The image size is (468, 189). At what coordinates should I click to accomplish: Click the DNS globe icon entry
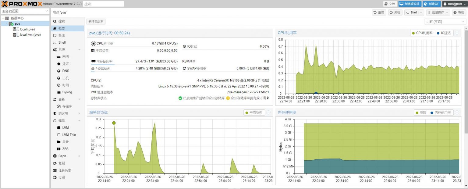pyautogui.click(x=59, y=71)
